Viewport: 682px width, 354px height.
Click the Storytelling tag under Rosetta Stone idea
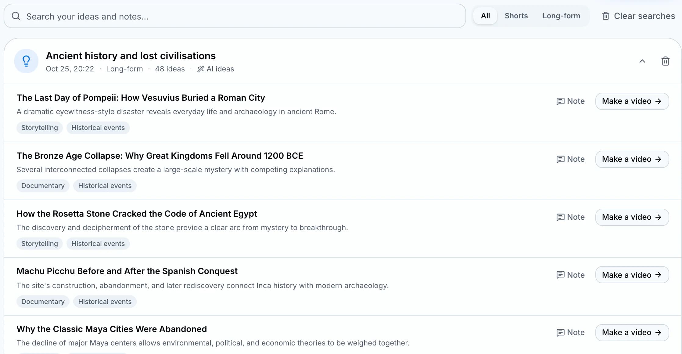coord(40,244)
